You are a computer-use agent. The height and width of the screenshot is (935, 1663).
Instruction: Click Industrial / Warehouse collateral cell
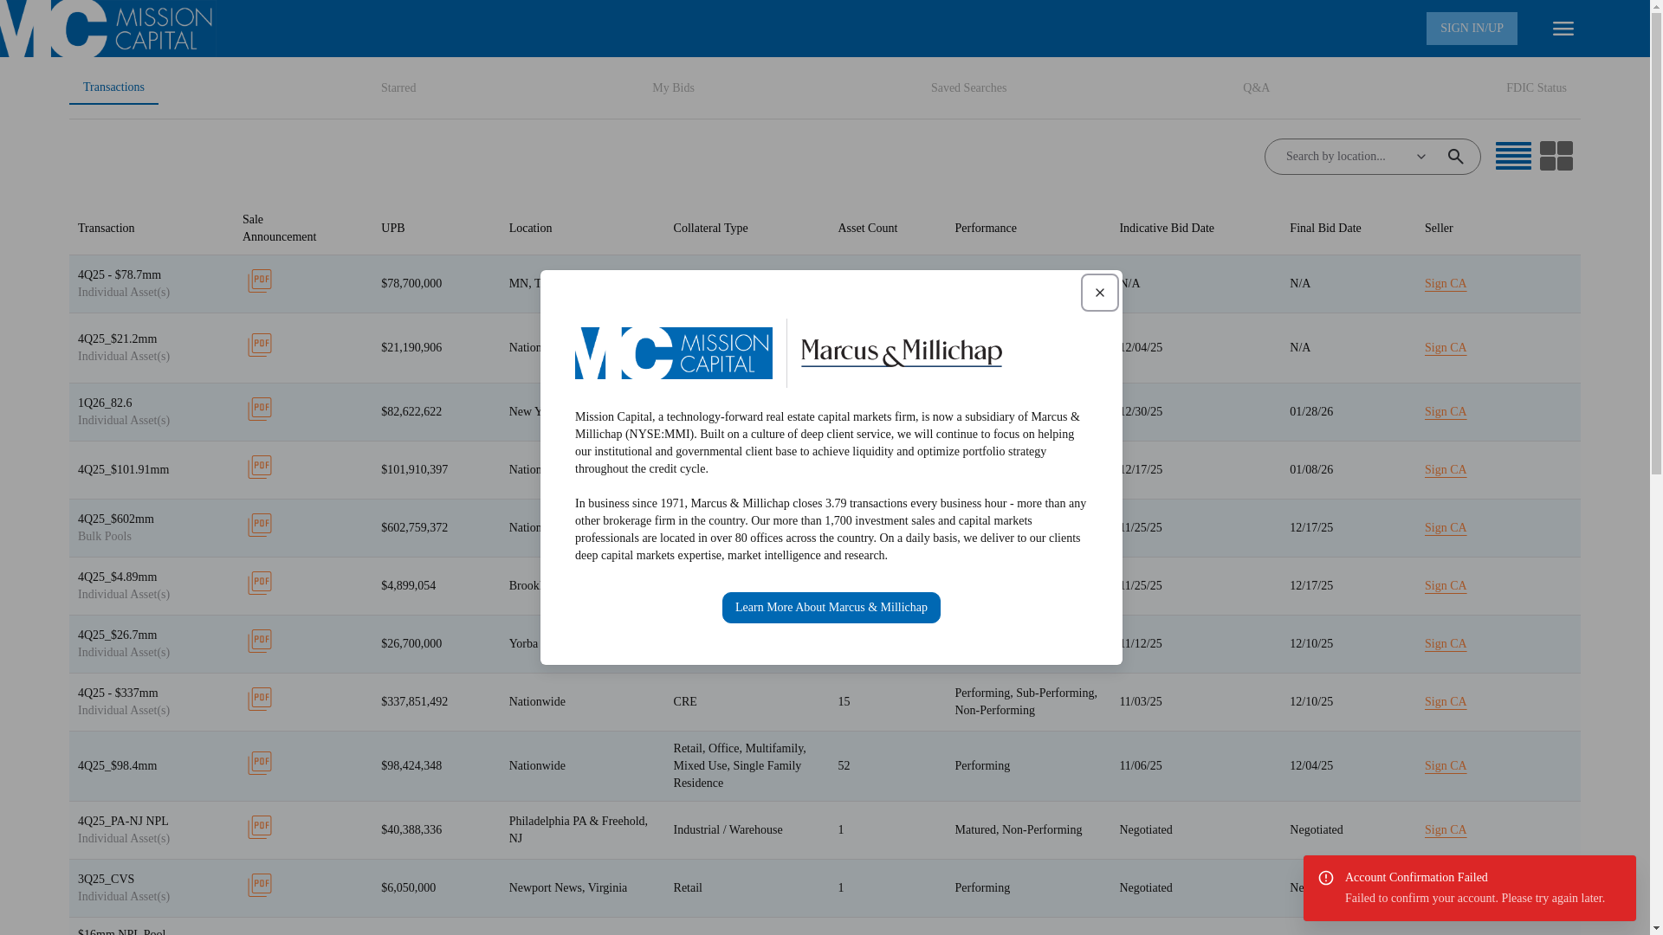tap(727, 830)
